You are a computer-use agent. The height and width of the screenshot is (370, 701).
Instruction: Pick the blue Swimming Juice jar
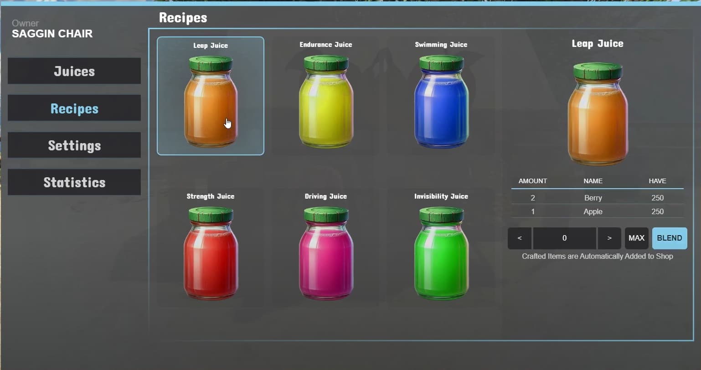(441, 101)
